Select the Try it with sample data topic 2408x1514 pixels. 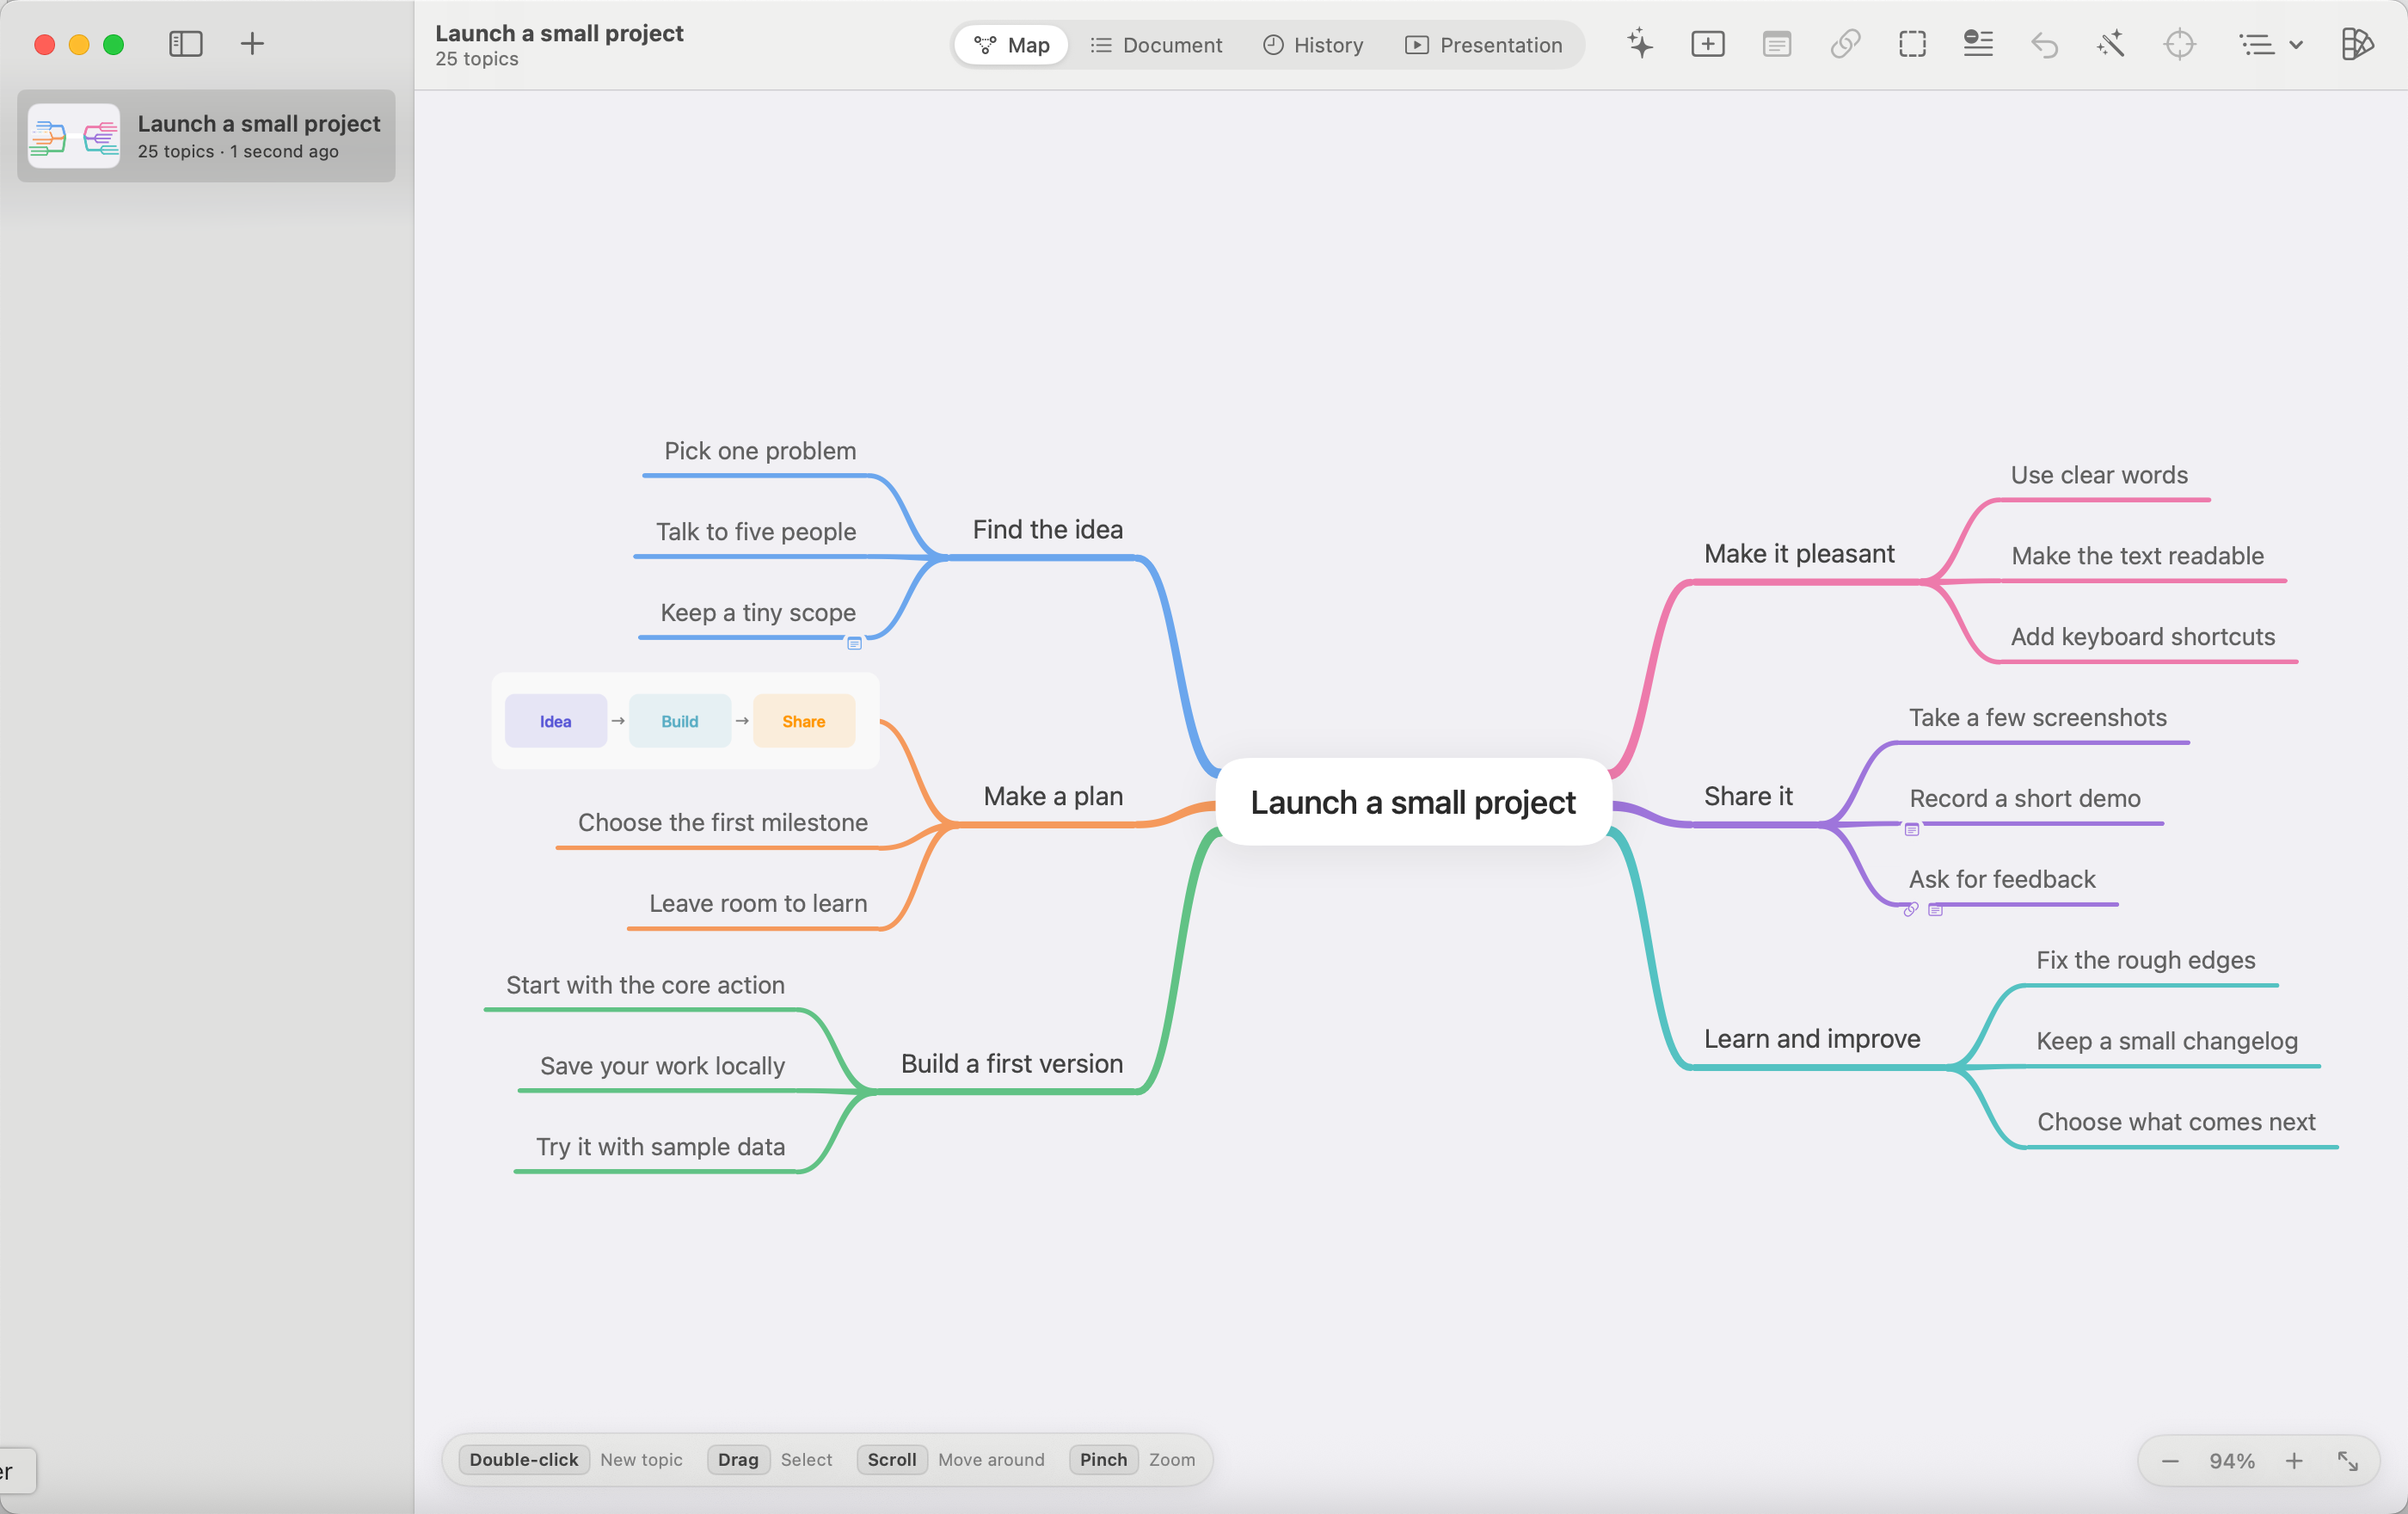(x=660, y=1147)
